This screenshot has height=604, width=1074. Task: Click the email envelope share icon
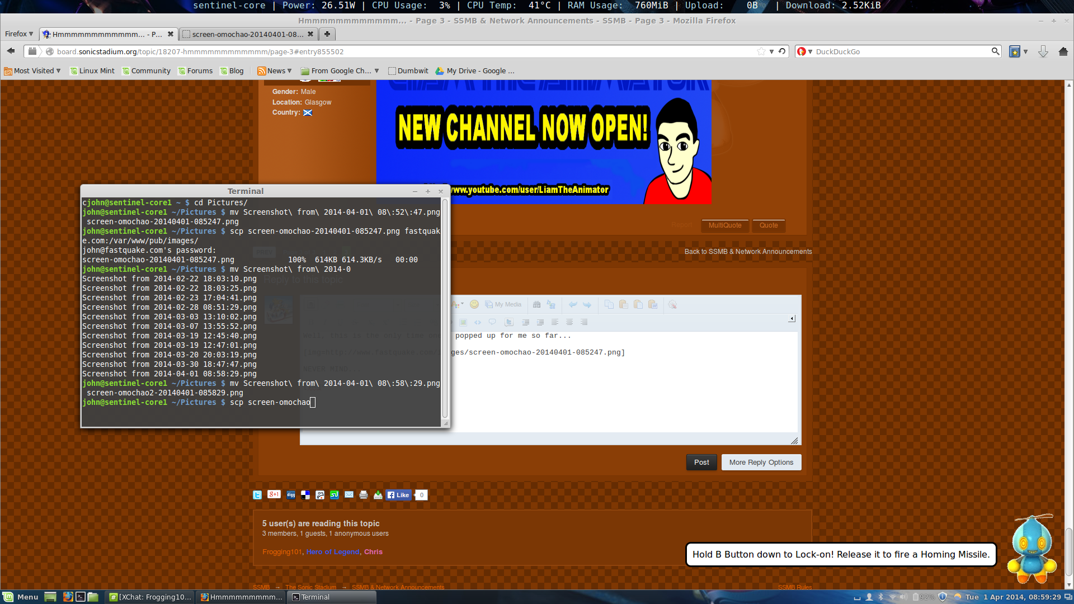[x=349, y=494]
